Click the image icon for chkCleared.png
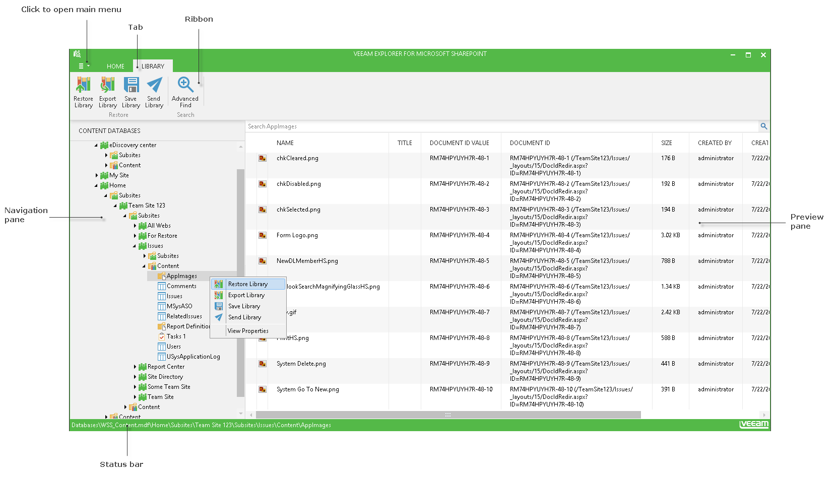The width and height of the screenshot is (837, 479). click(x=263, y=158)
